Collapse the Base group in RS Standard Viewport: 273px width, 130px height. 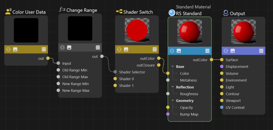[x=173, y=67]
